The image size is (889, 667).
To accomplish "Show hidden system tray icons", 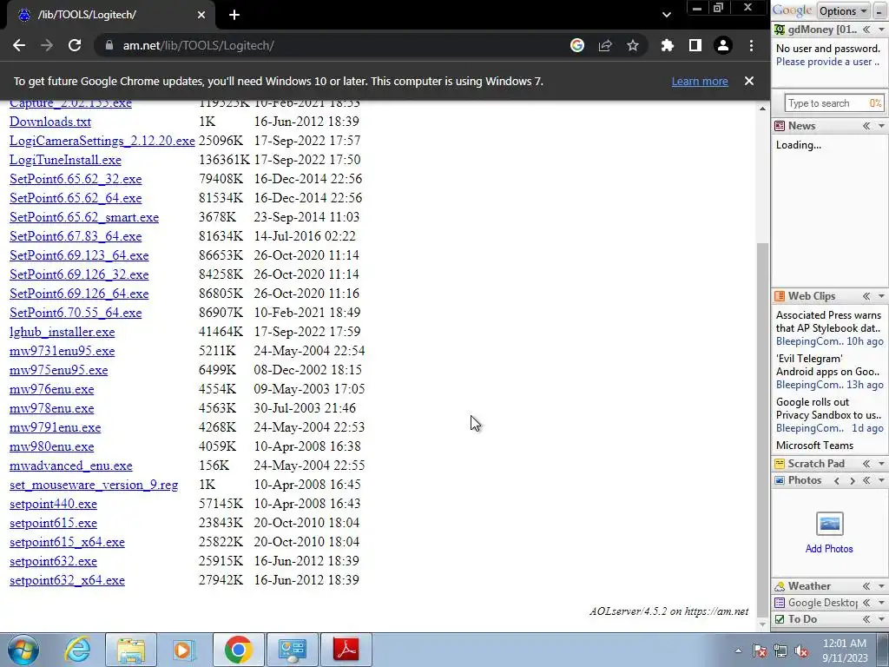I will click(738, 650).
